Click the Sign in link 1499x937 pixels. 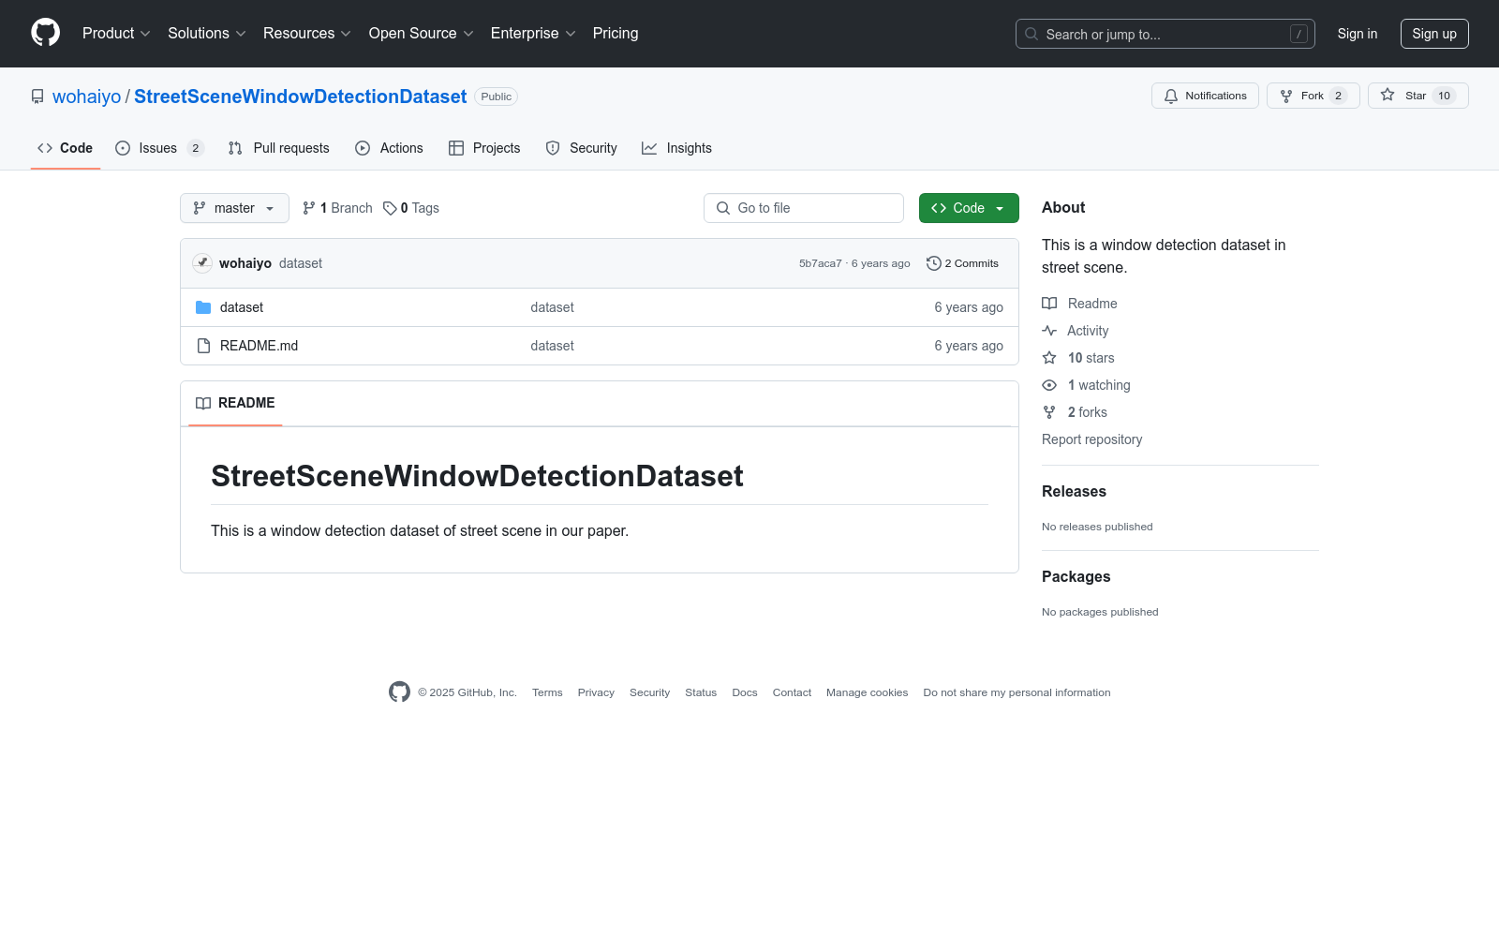pos(1358,34)
